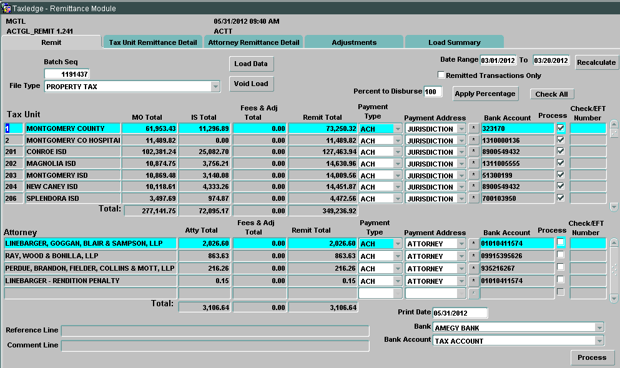Click scroll up arrow on Attorney list
This screenshot has width=620, height=368.
[x=614, y=242]
